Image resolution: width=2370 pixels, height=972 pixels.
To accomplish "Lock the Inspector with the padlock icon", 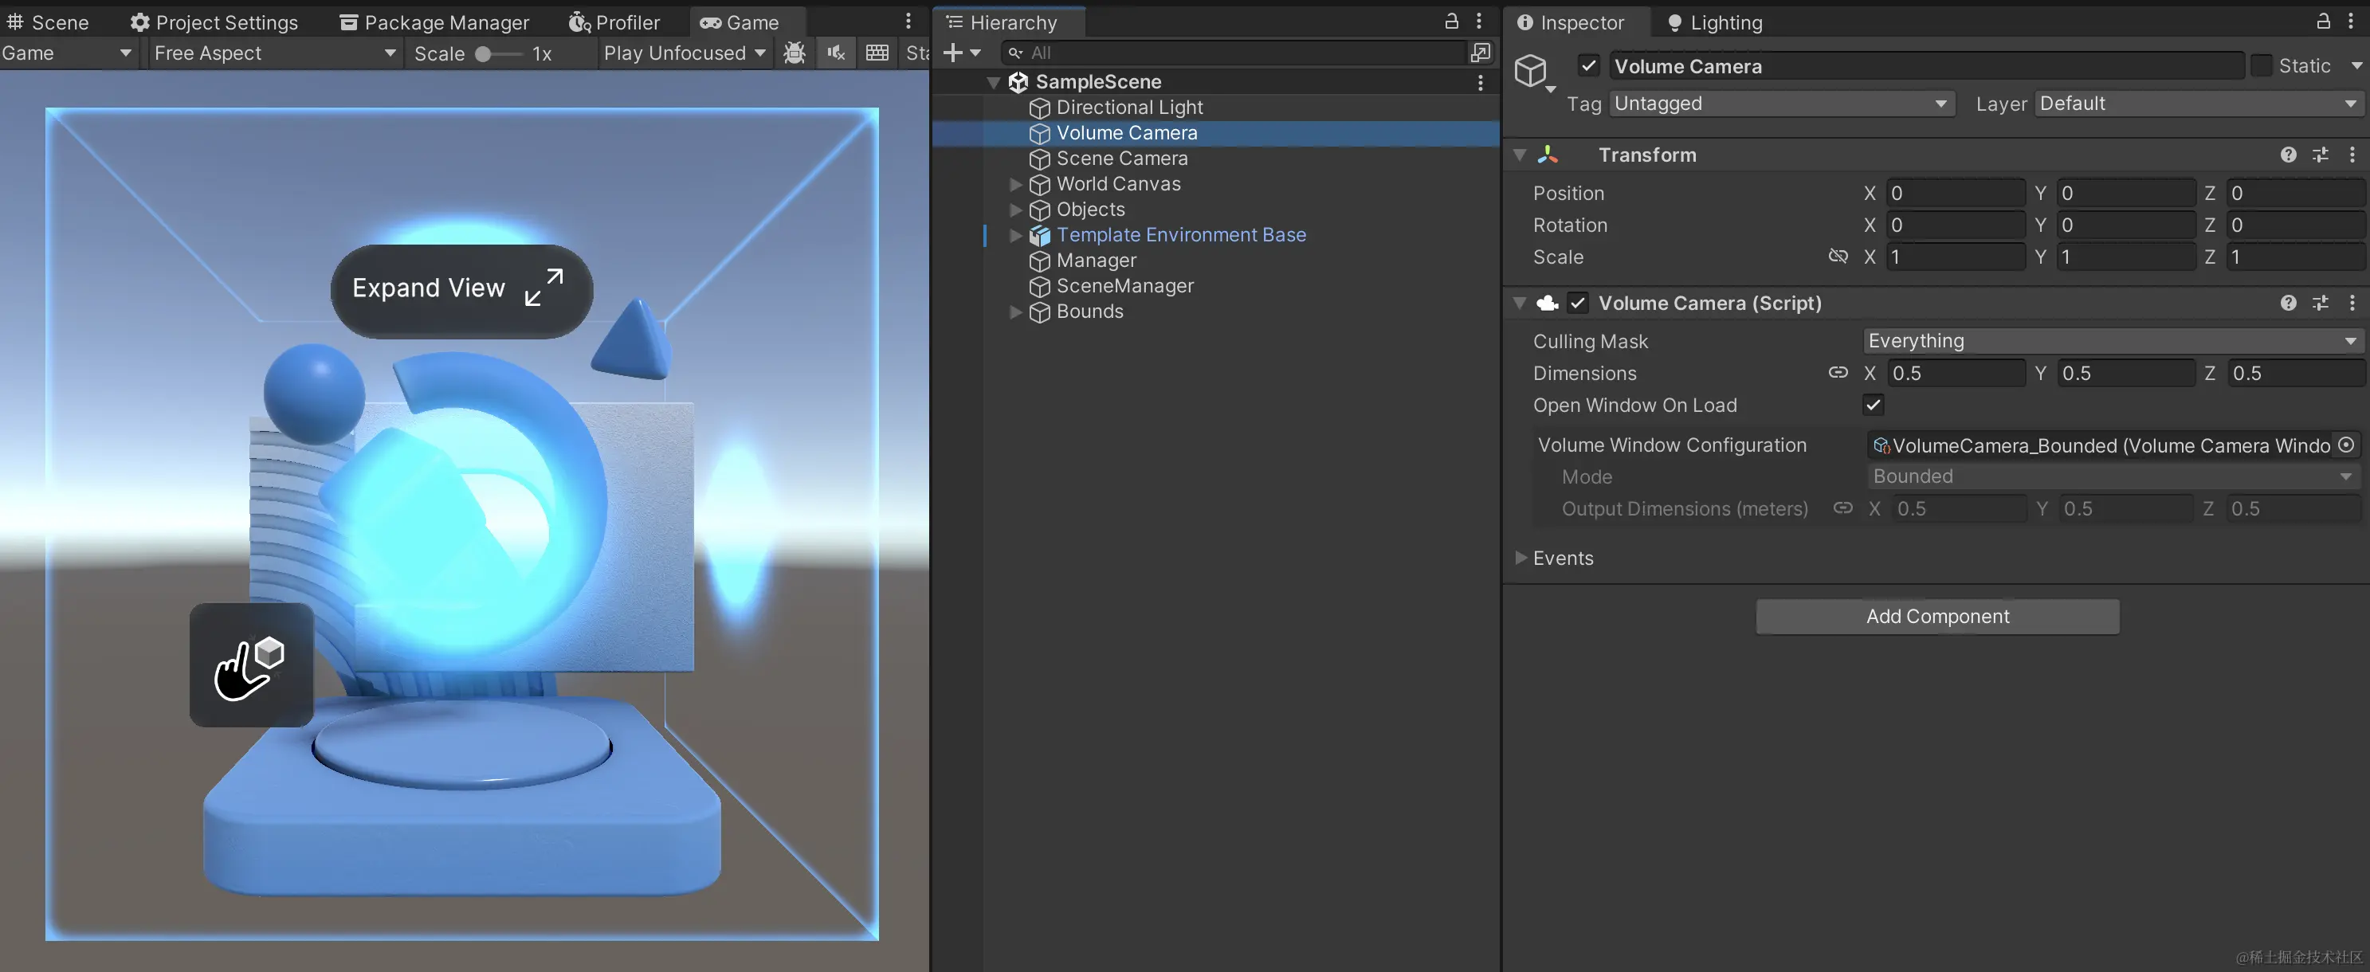I will [x=2323, y=22].
